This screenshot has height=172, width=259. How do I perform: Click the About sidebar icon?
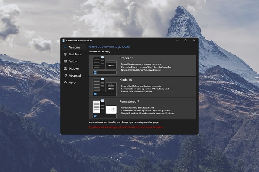[x=66, y=83]
